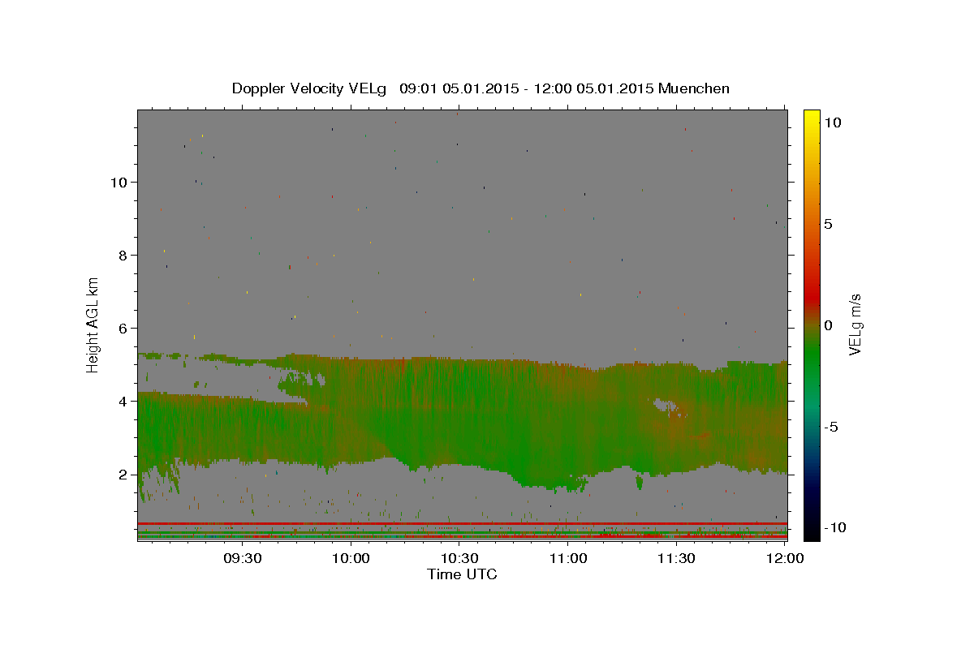Click the '09:30' time axis label
The height and width of the screenshot is (649, 974).
(242, 558)
